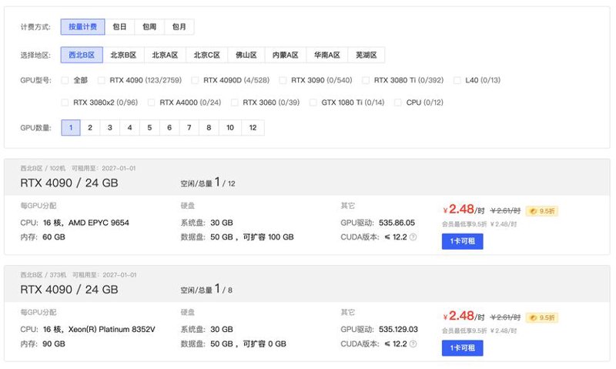Select the 内蒙A区 region
The width and height of the screenshot is (616, 369).
tap(286, 55)
